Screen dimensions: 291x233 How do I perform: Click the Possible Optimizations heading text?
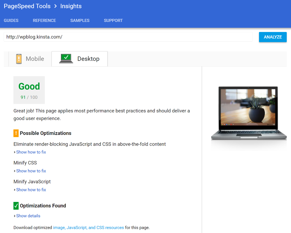45,133
